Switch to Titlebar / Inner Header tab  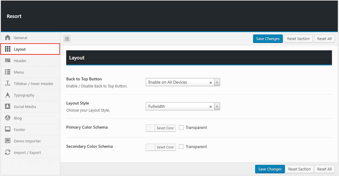click(33, 83)
